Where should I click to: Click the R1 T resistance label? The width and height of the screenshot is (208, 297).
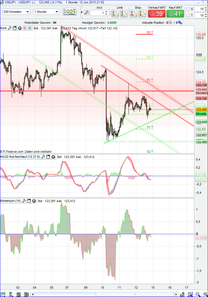pos(150,80)
